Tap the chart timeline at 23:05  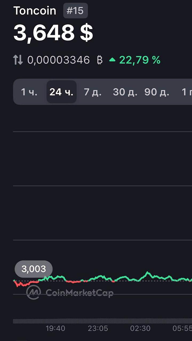pyautogui.click(x=98, y=328)
